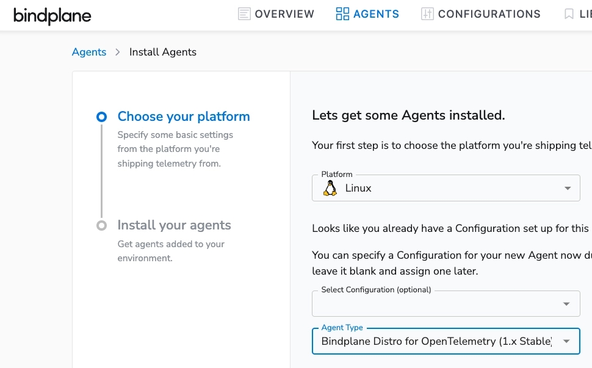Click the Agents grid icon
The width and height of the screenshot is (592, 368).
342,14
